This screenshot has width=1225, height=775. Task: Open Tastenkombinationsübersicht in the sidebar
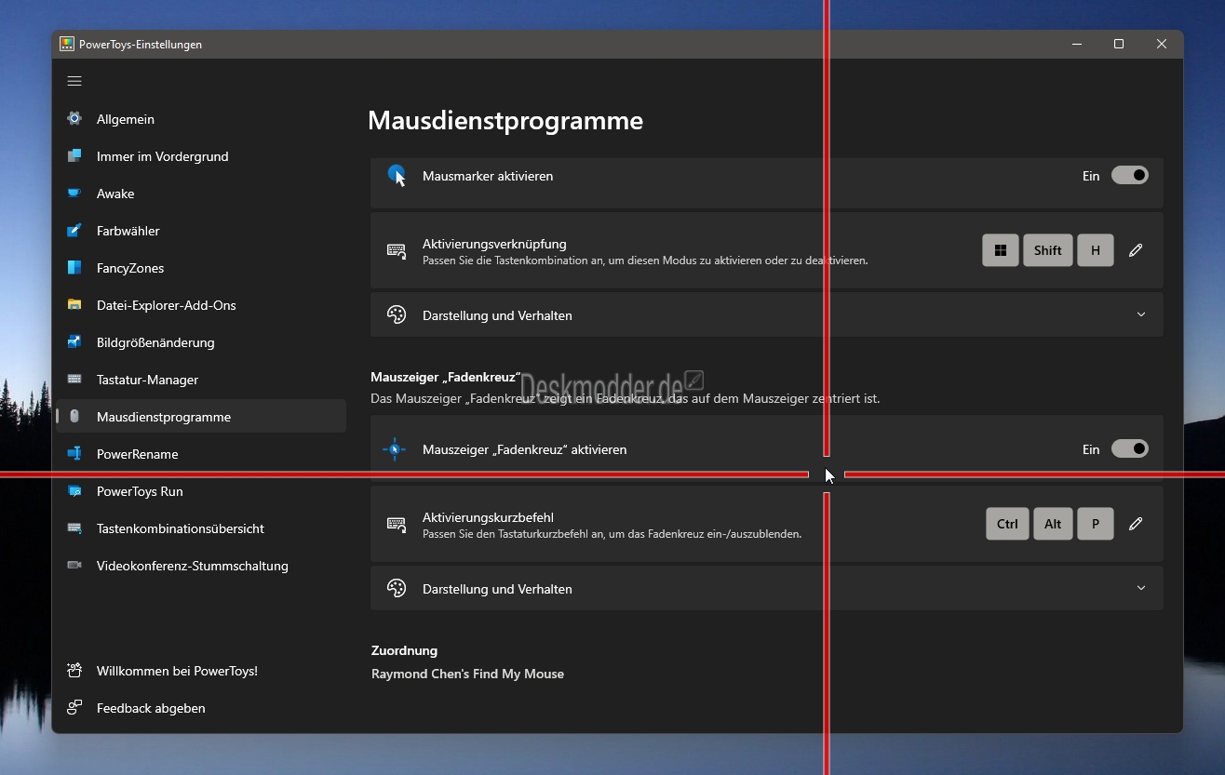click(x=201, y=528)
